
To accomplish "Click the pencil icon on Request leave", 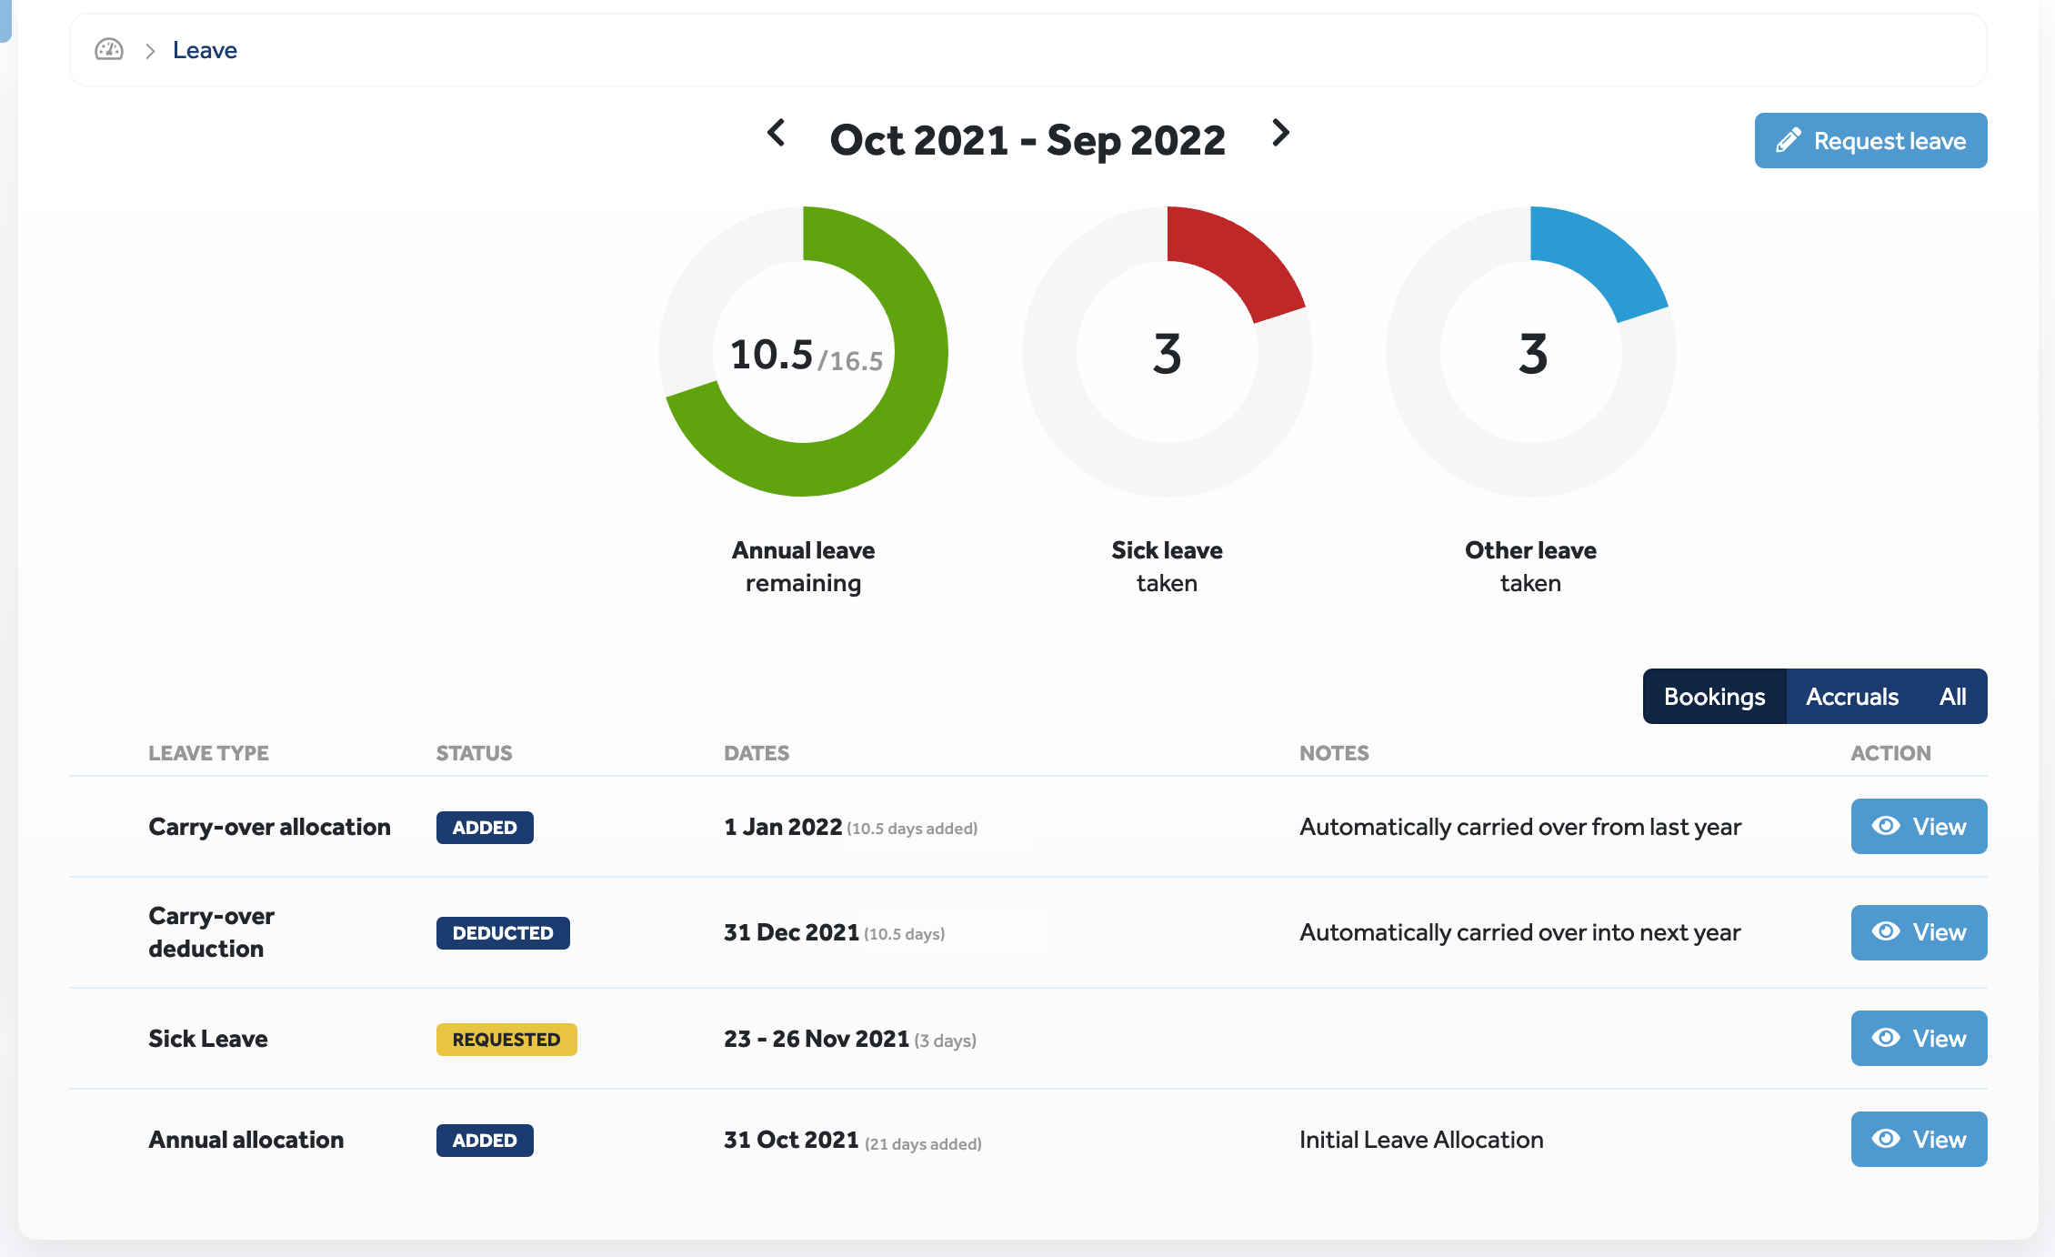I will [1788, 140].
